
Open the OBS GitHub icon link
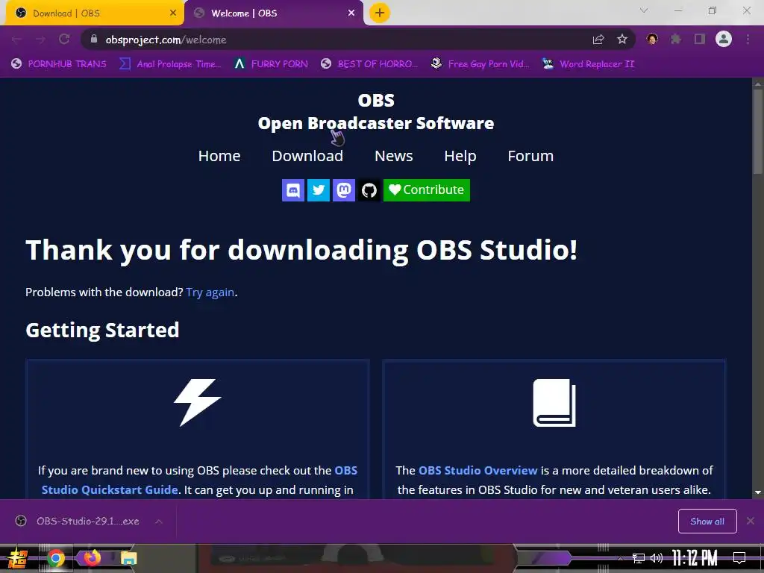pyautogui.click(x=369, y=190)
